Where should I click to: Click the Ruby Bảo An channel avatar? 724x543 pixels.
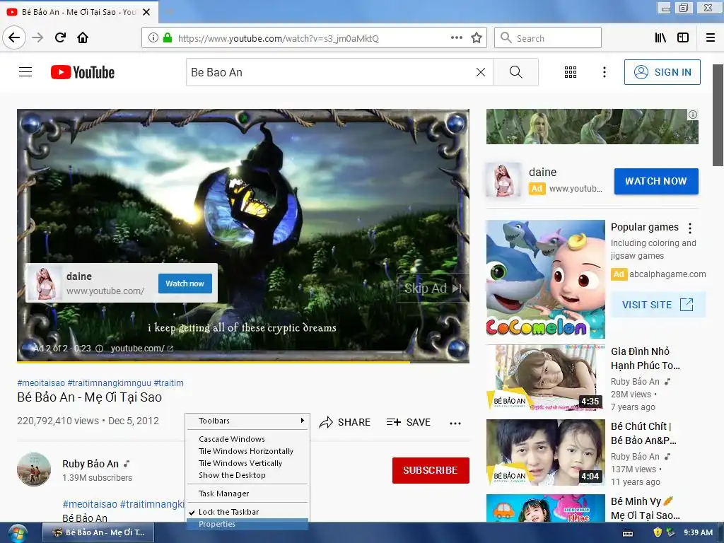click(x=34, y=469)
